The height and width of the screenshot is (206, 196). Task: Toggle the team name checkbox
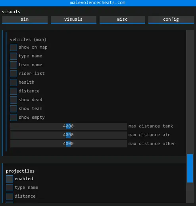click(13, 65)
